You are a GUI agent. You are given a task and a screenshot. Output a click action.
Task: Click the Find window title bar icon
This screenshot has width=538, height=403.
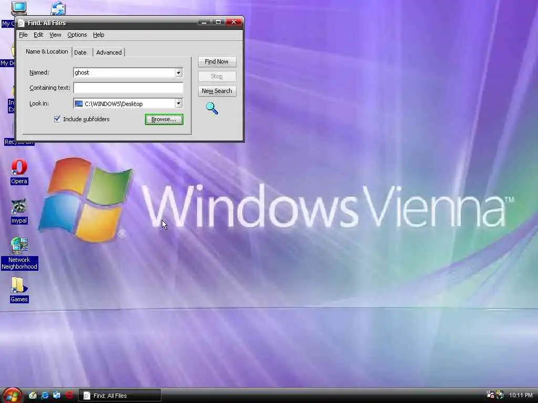21,23
